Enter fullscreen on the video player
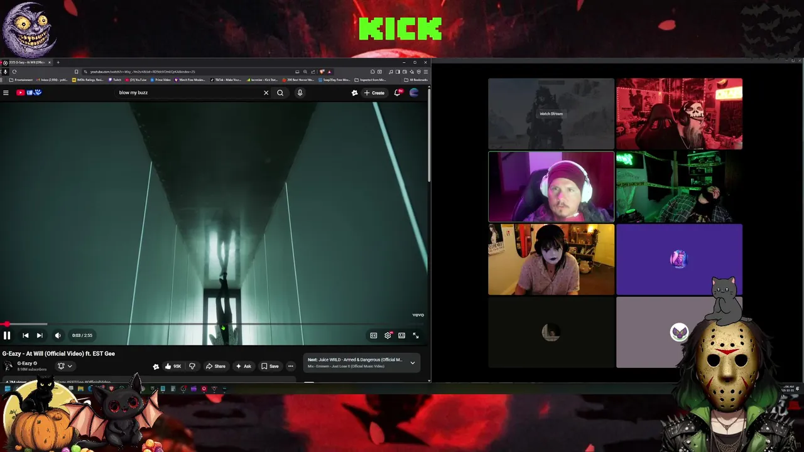The image size is (804, 452). pos(416,335)
